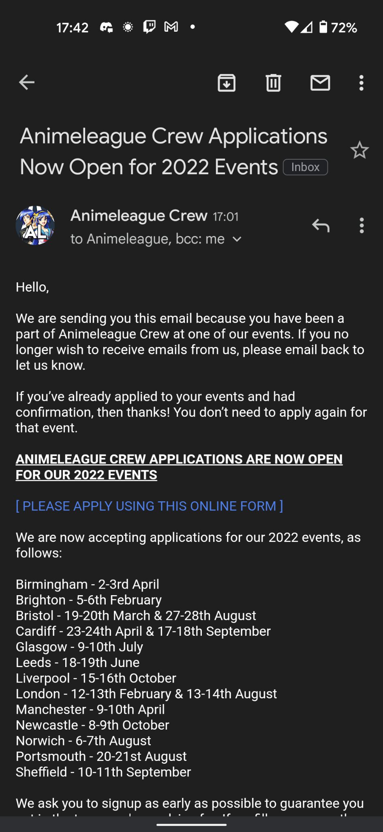This screenshot has height=832, width=383.
Task: Tap the sender name Animeleague Crew
Action: point(139,215)
